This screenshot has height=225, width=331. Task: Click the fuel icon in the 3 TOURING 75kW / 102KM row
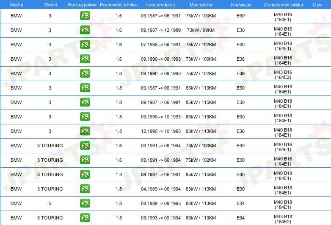pos(85,160)
